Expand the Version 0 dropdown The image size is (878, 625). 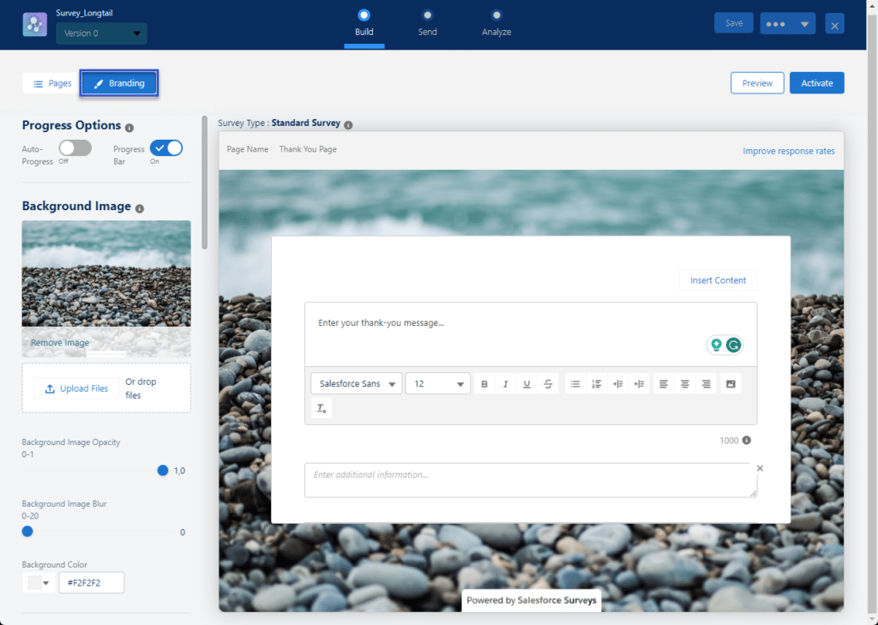coord(101,33)
